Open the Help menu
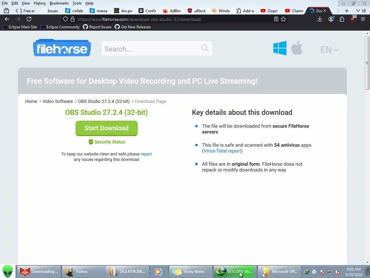The height and width of the screenshot is (278, 370). coord(89,3)
